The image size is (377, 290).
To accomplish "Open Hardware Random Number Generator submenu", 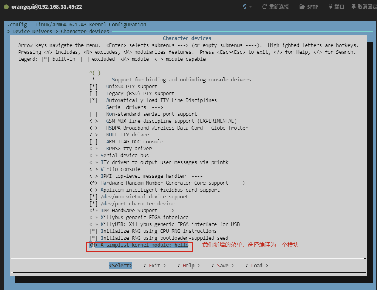I will pos(167,183).
